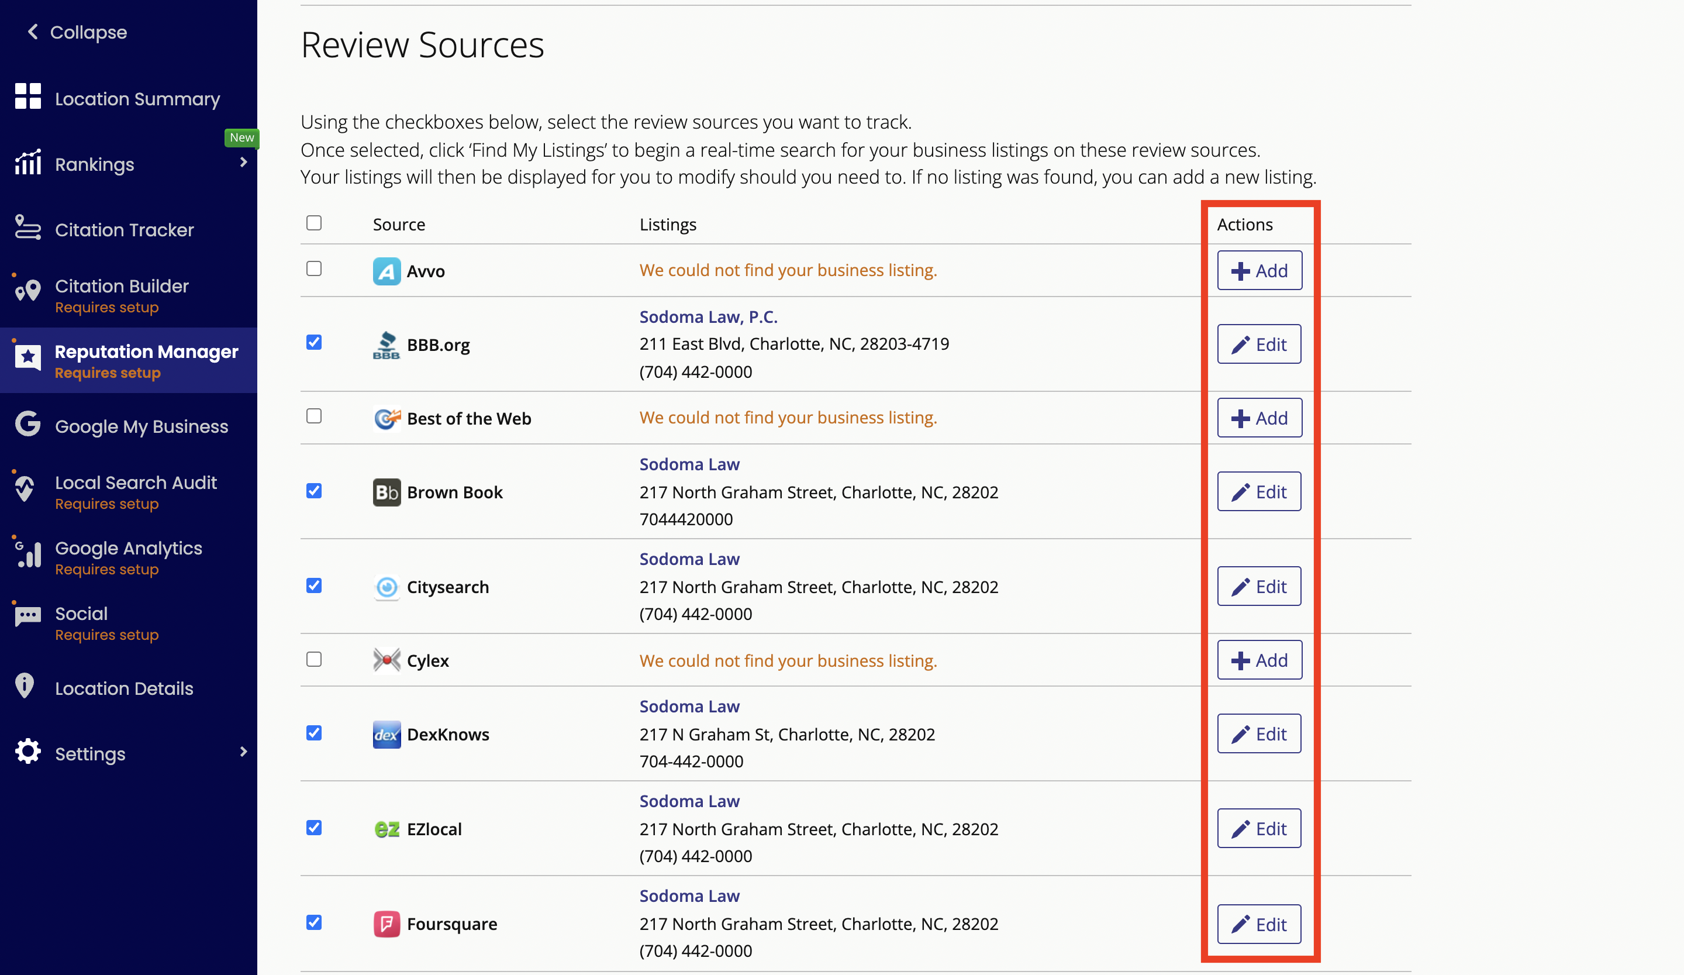Expand the Settings submenu
The image size is (1684, 975).
[x=243, y=753]
